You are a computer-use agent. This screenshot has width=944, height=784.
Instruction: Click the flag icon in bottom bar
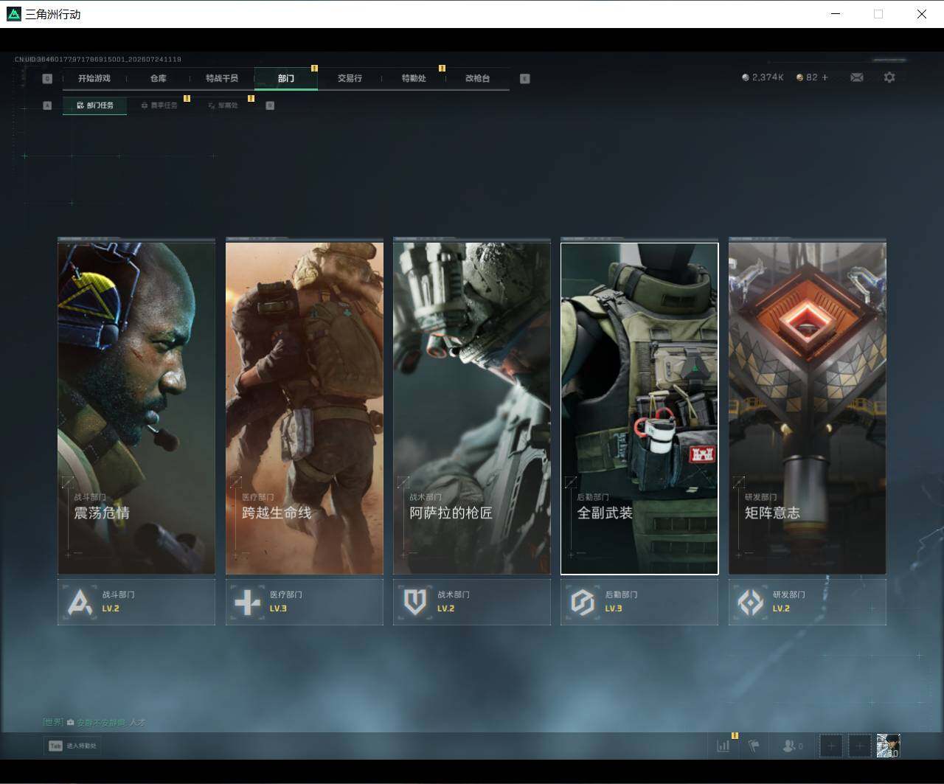(x=754, y=746)
